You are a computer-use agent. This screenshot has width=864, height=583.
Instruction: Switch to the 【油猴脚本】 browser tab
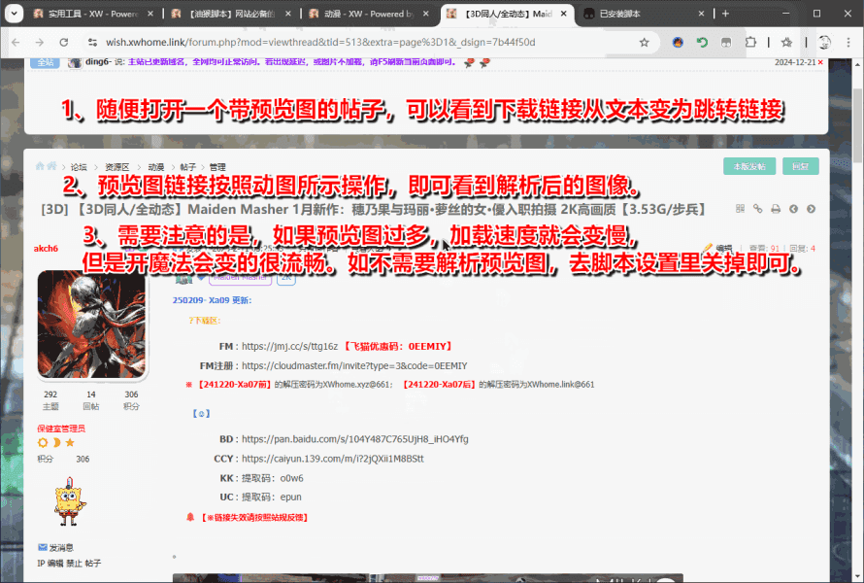[x=230, y=14]
